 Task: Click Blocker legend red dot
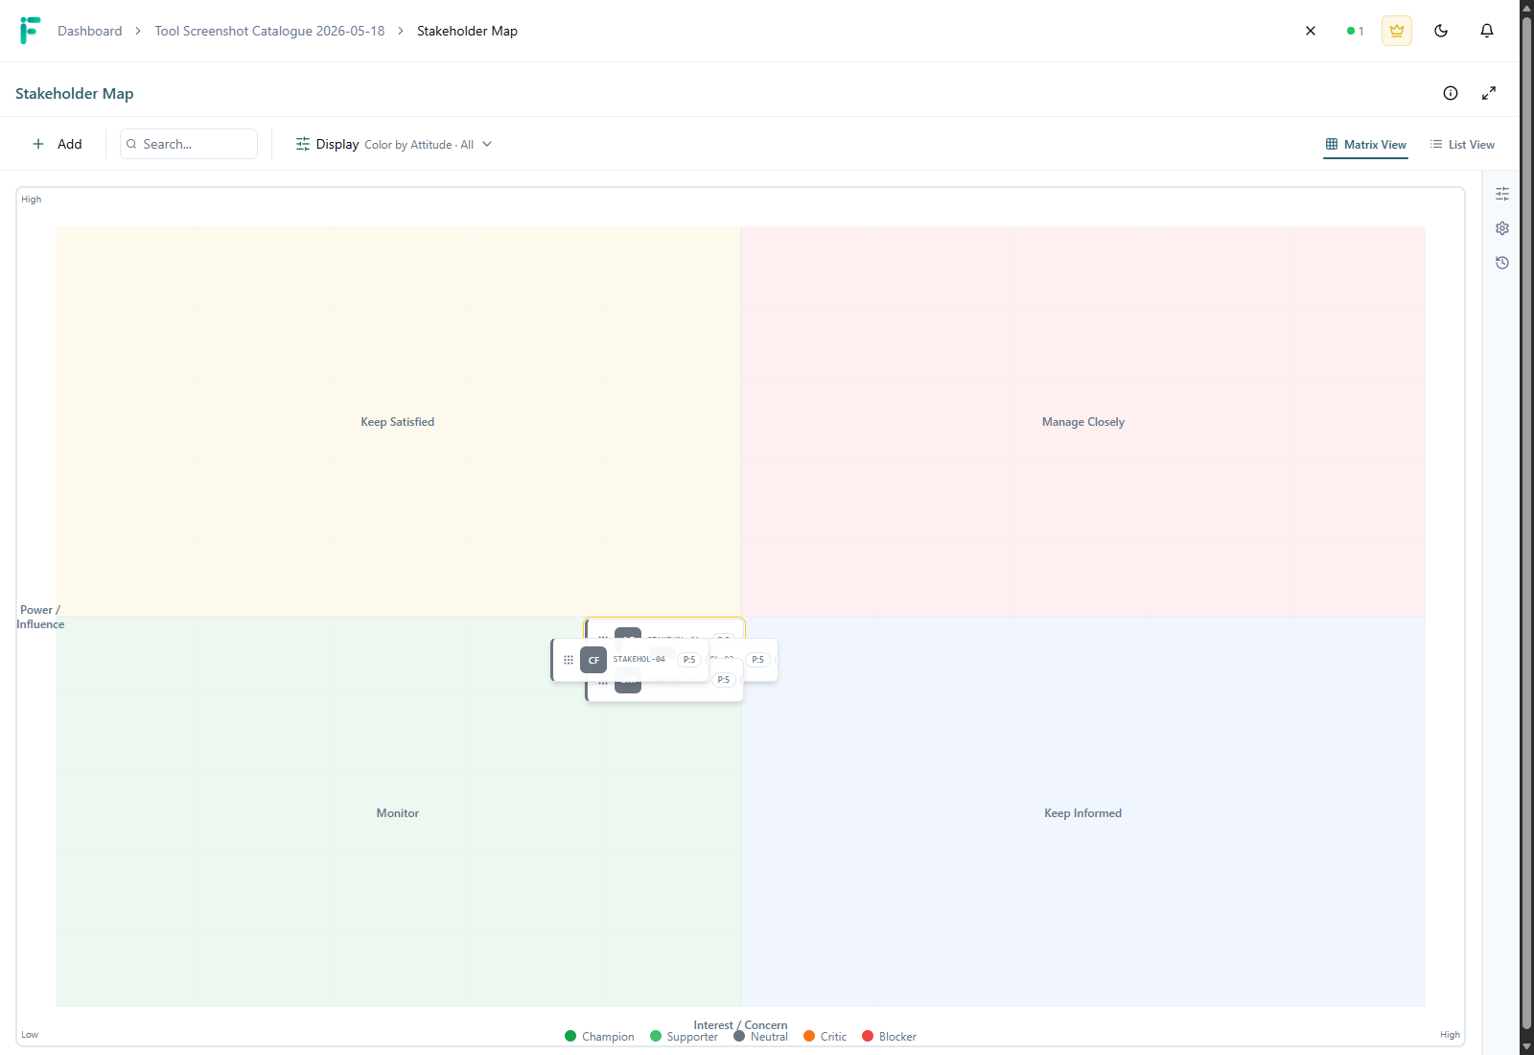(x=868, y=1036)
